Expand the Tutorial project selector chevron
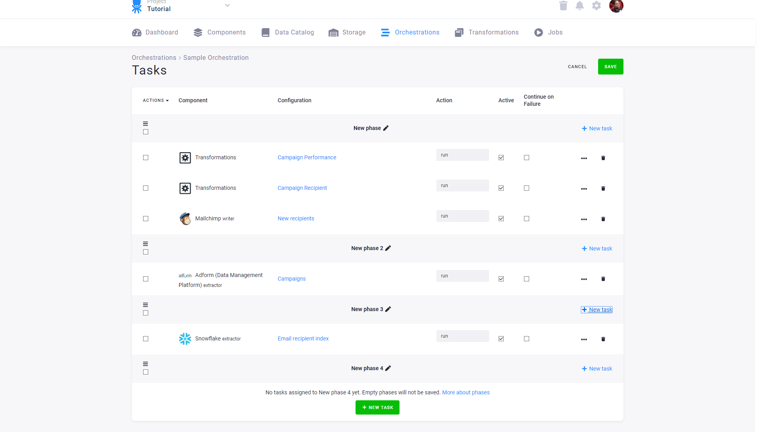The width and height of the screenshot is (761, 432). [x=227, y=5]
